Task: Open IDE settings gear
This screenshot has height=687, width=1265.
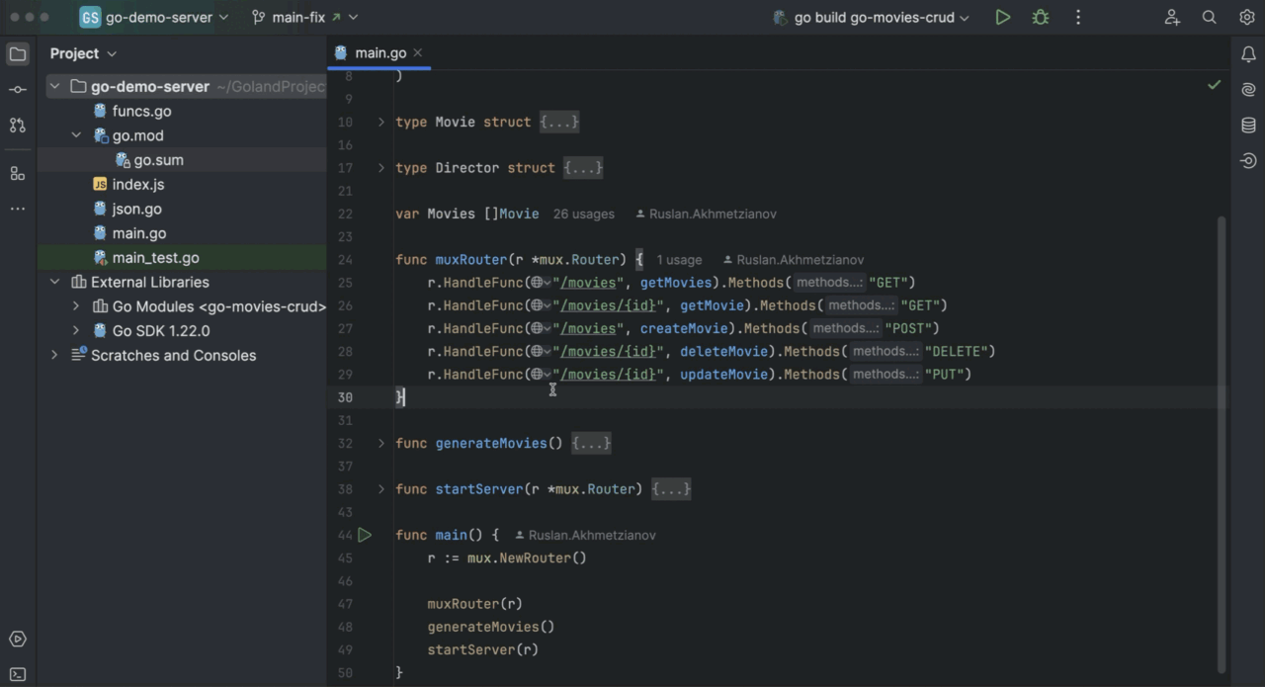Action: tap(1246, 18)
